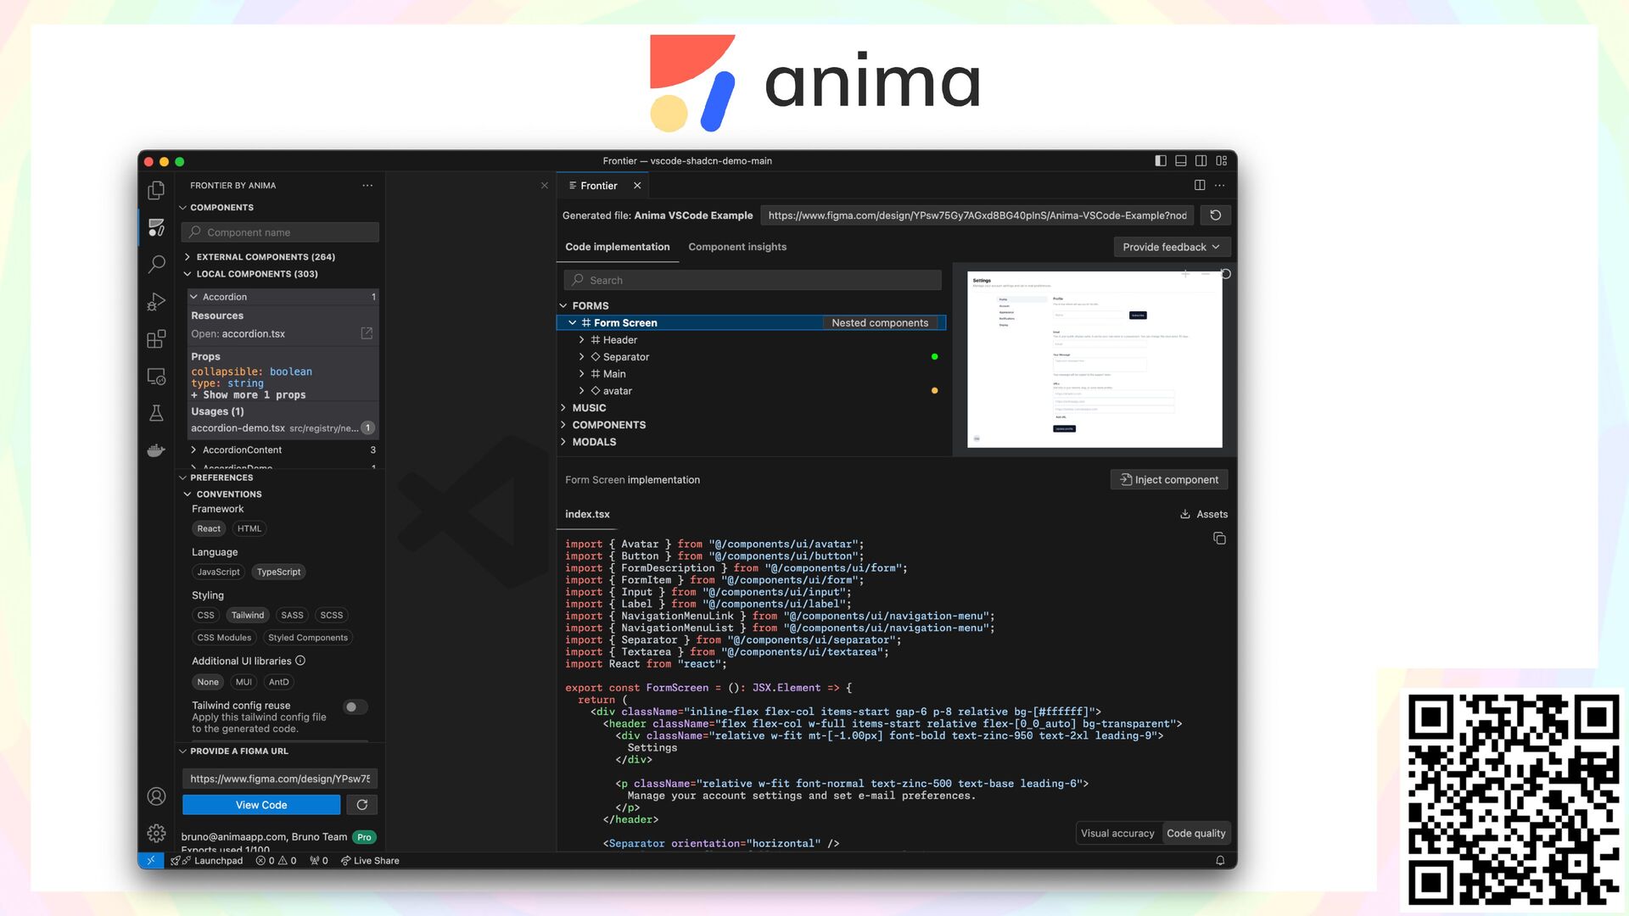Split the editor right
Viewport: 1629px width, 916px height.
coord(1200,185)
